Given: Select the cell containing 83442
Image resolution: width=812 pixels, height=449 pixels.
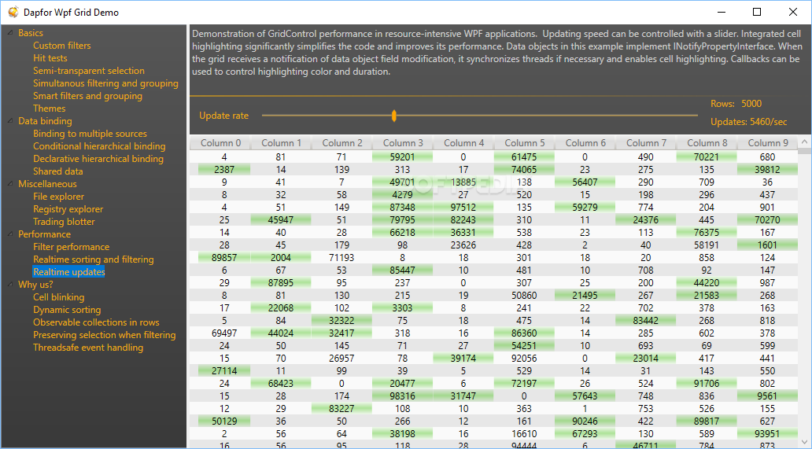Looking at the screenshot, I should 646,320.
